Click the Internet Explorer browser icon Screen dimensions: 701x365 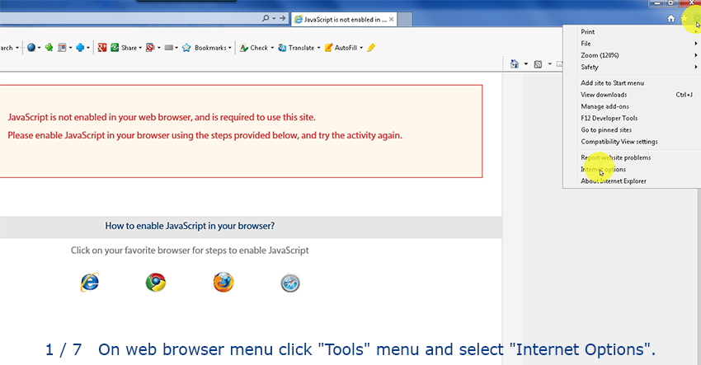pyautogui.click(x=89, y=283)
